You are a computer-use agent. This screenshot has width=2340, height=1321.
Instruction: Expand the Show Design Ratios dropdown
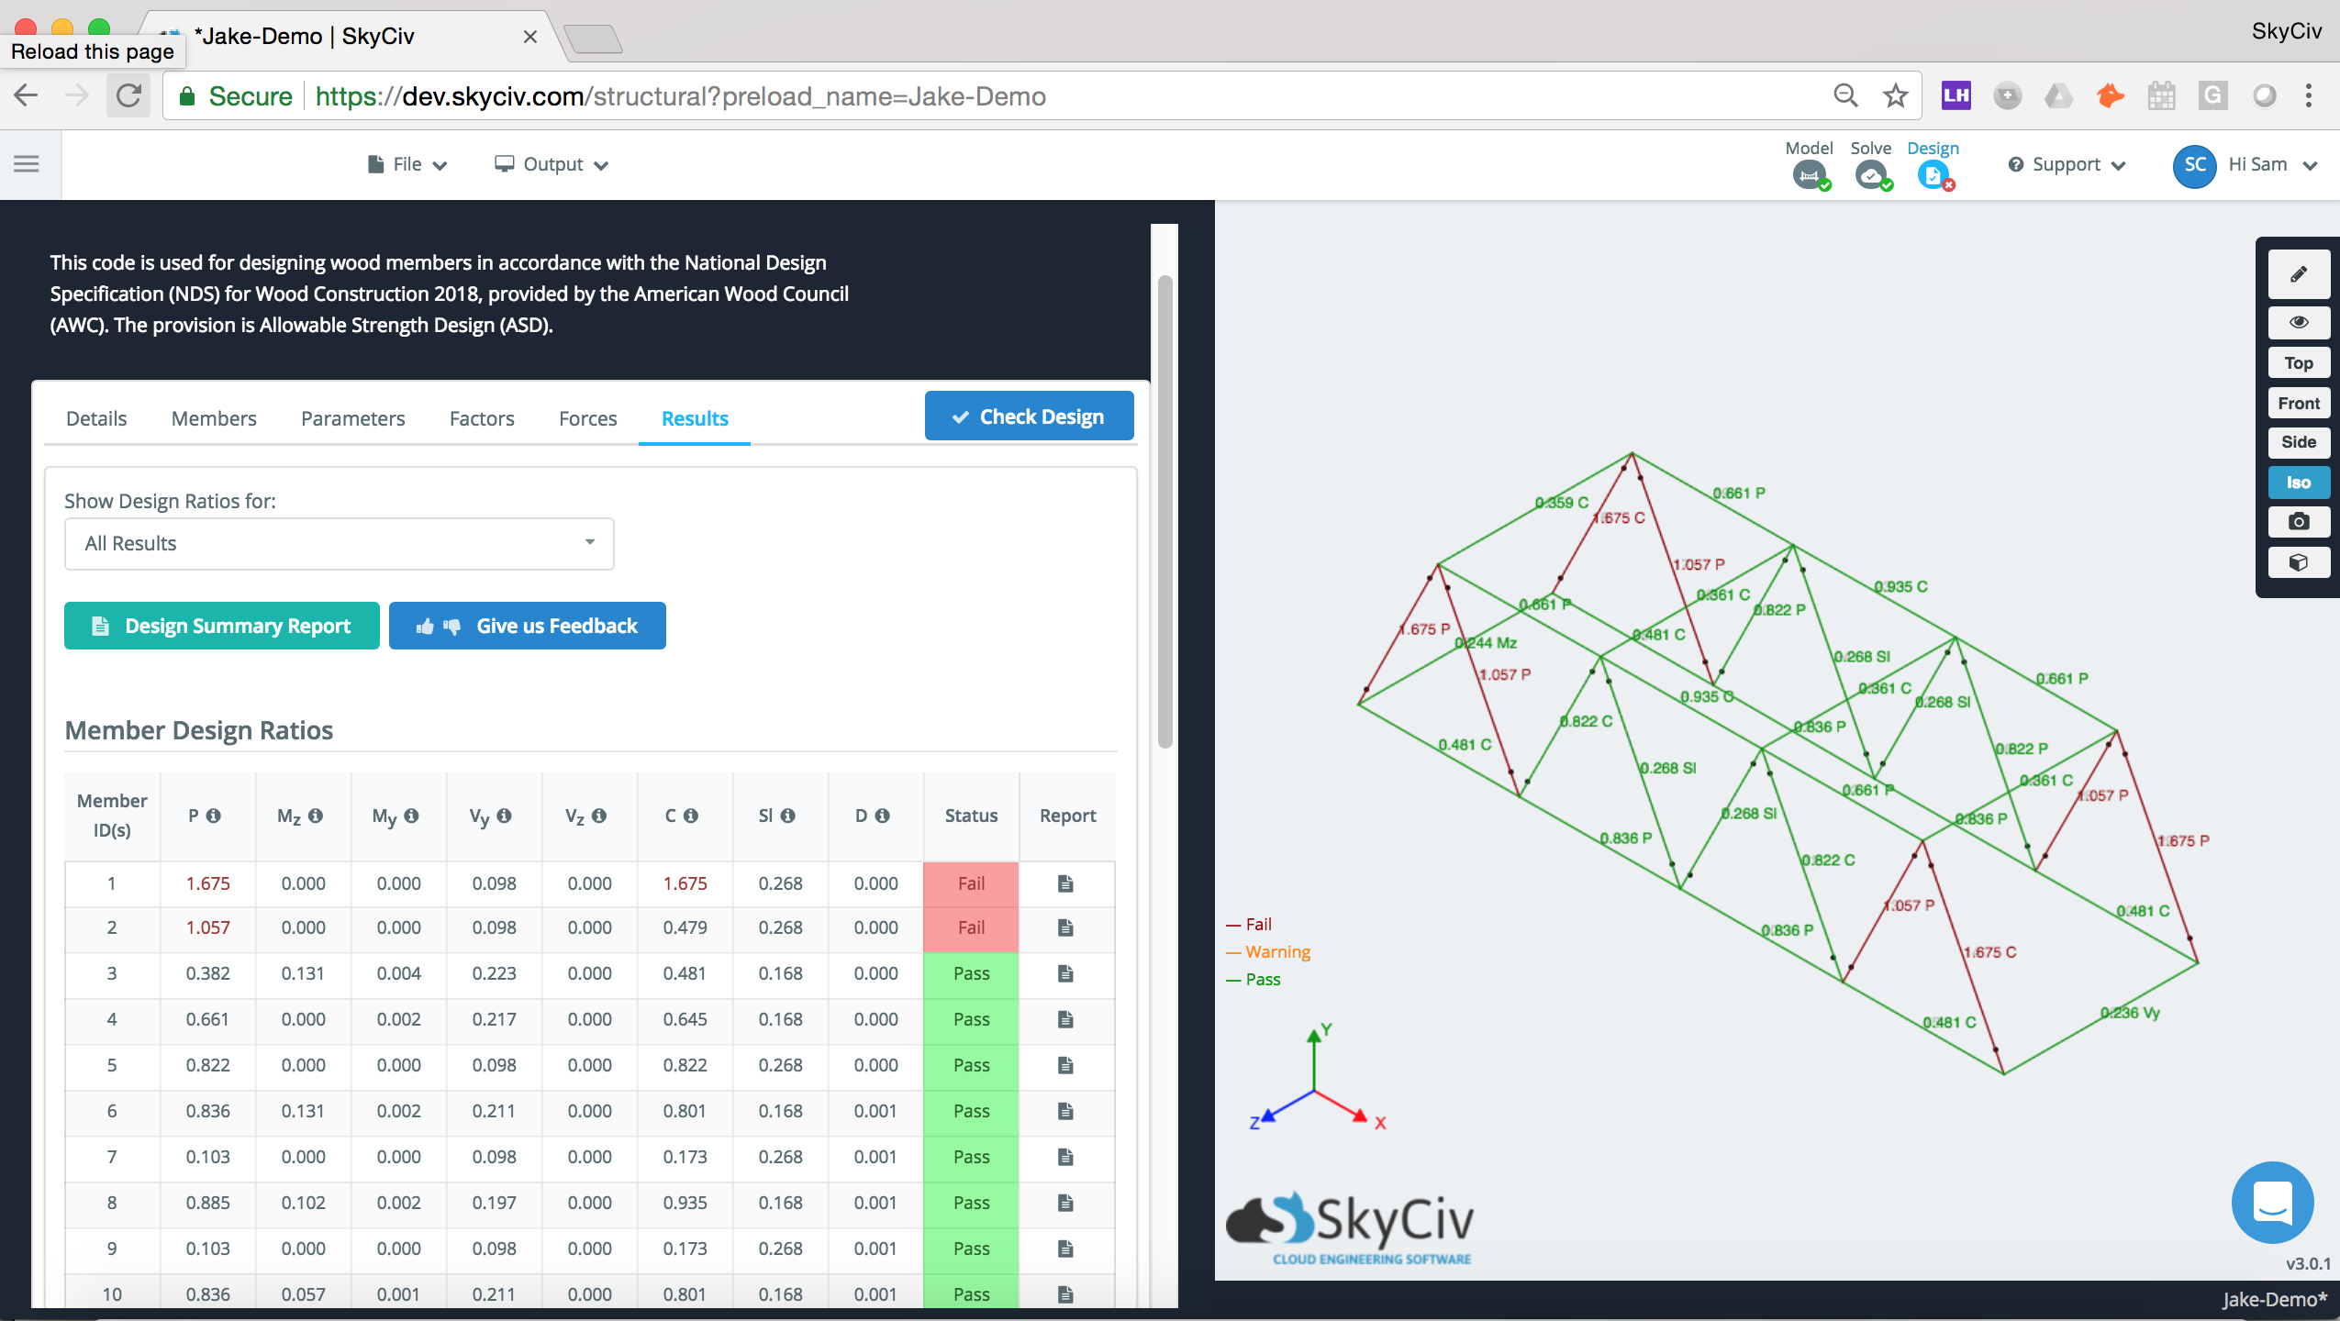(x=338, y=543)
